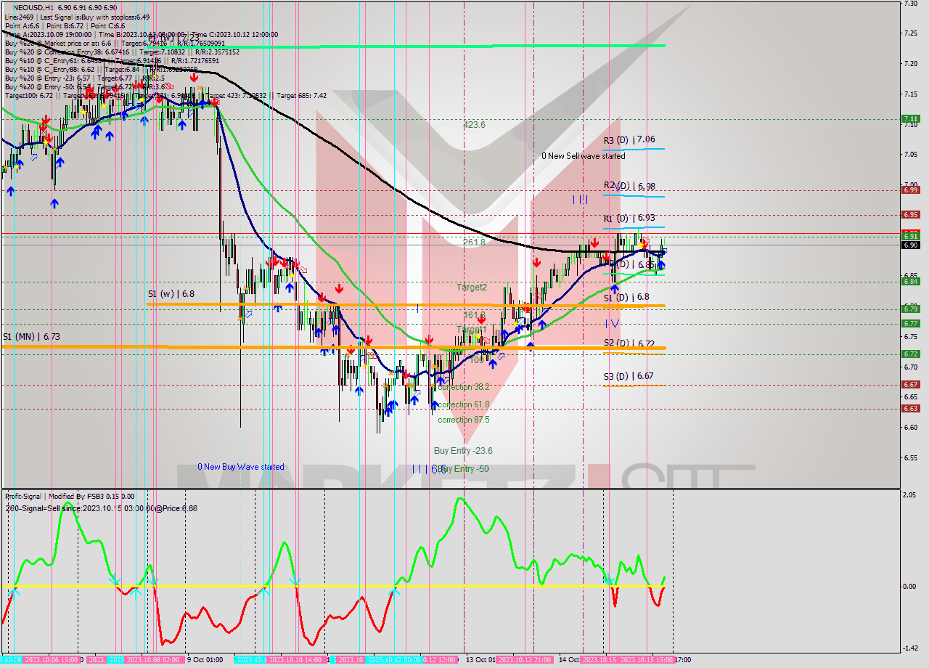Click '0 New Buy Wave started' annotation
This screenshot has height=668, width=929.
241,467
